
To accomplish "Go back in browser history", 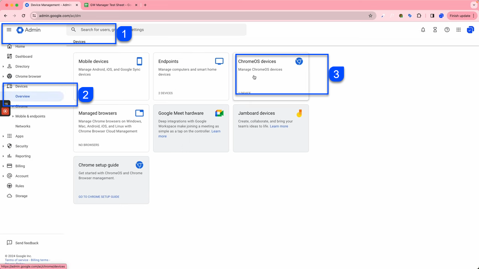I will [x=5, y=16].
